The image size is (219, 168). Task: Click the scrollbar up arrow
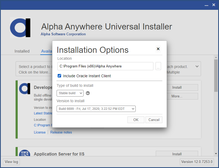[216, 57]
